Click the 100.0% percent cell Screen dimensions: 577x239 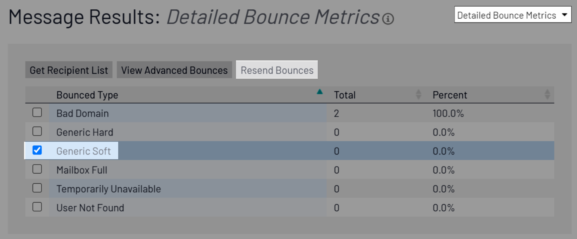(448, 113)
